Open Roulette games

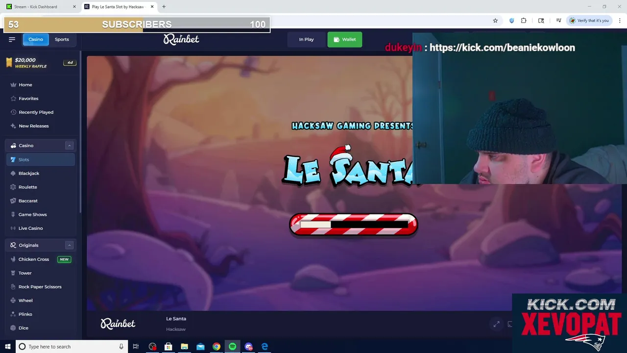(28, 187)
